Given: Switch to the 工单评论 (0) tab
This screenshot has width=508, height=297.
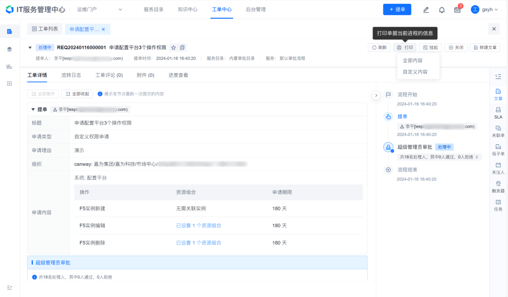Looking at the screenshot, I should click(109, 75).
